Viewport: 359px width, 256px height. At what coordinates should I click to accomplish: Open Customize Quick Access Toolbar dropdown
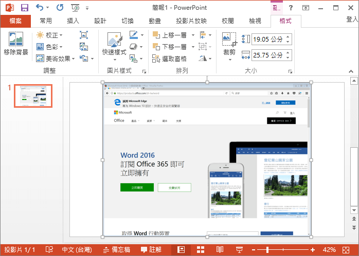coord(87,8)
